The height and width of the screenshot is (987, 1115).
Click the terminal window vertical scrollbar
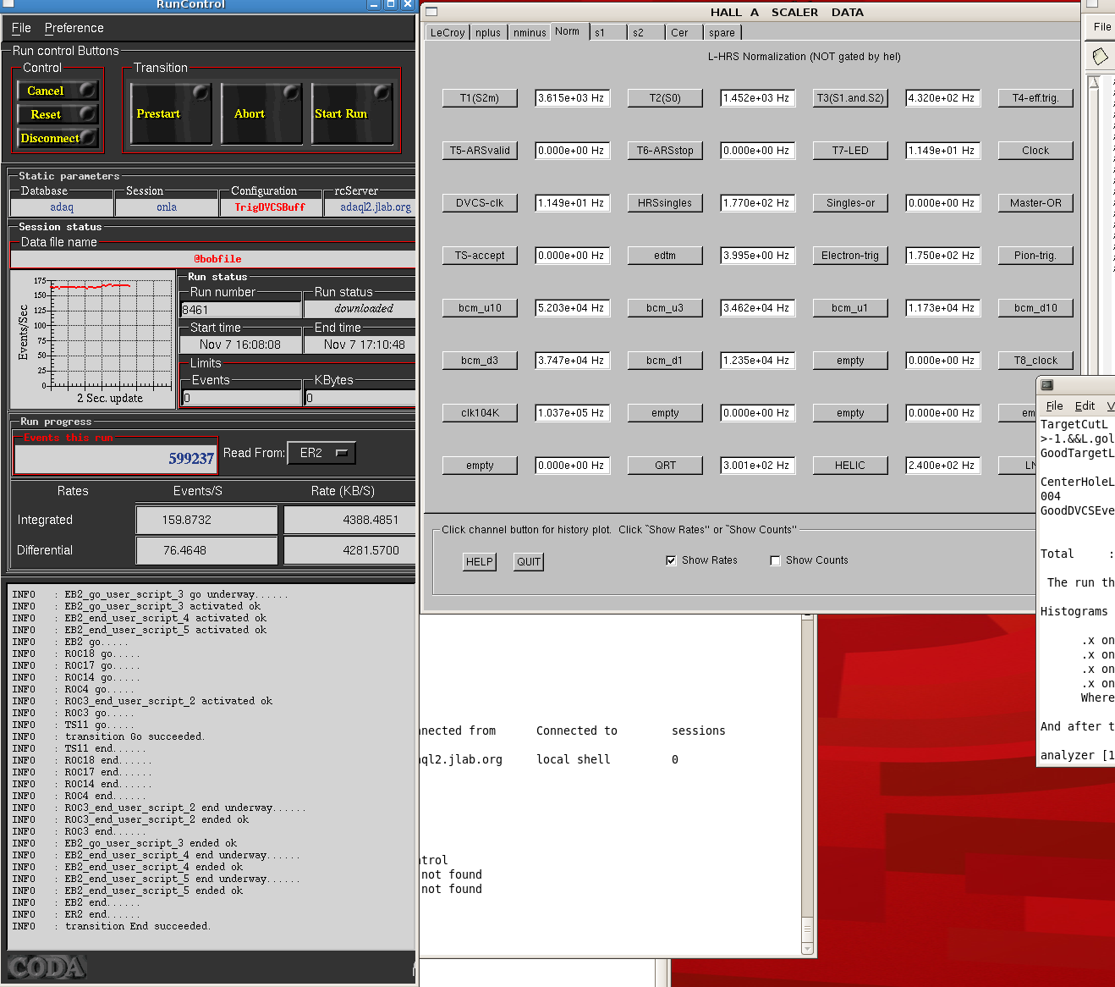[x=808, y=786]
